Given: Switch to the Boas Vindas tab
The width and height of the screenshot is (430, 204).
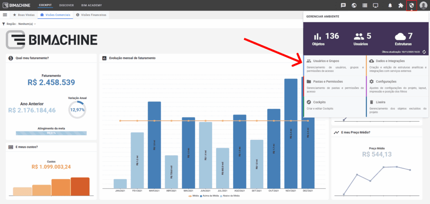Looking at the screenshot, I should pos(24,15).
